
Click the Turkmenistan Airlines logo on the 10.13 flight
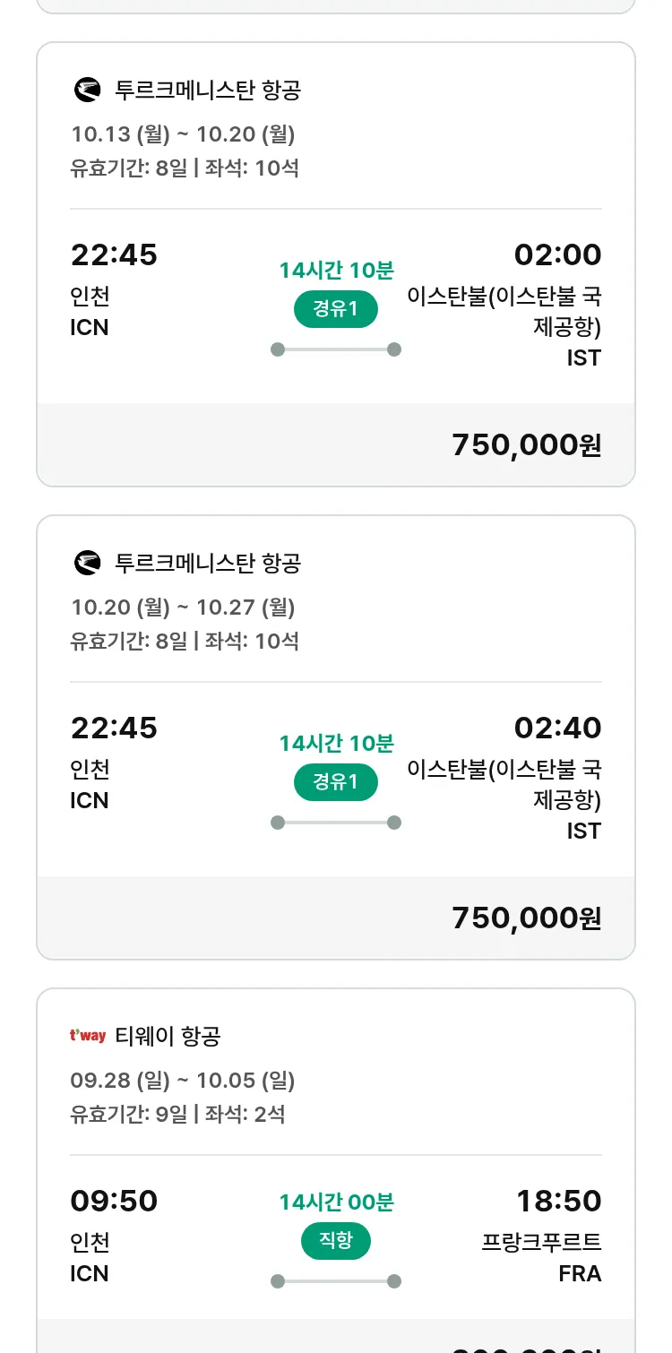click(x=87, y=90)
